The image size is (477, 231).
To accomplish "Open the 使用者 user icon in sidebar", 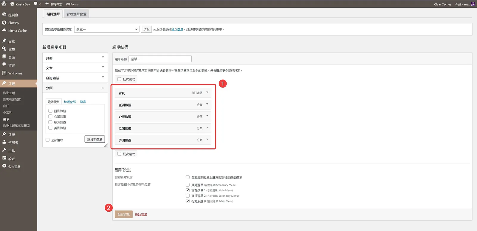I will click(4, 142).
